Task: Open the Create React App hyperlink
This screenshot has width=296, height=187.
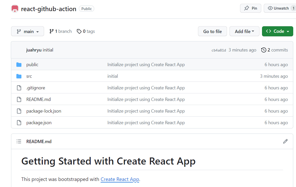Action: 120,179
